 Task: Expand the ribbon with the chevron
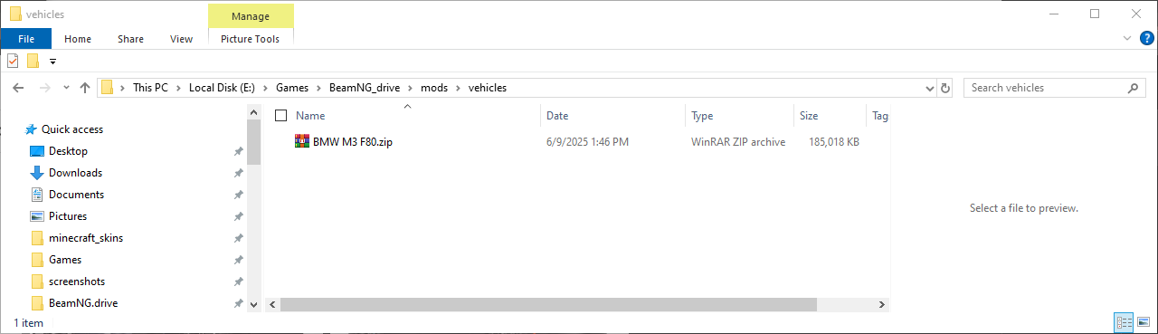[x=1126, y=39]
